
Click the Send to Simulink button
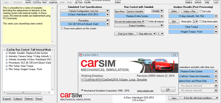(x=135, y=12)
